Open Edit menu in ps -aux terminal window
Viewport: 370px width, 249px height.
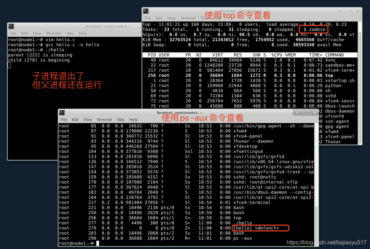point(75,120)
